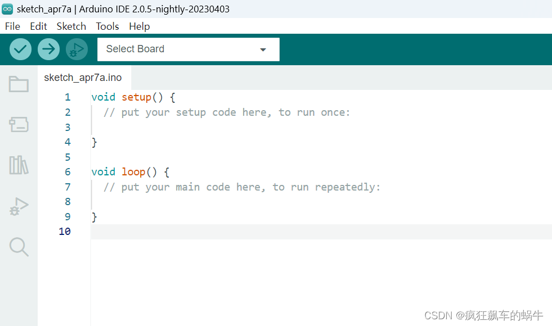Click the word loop in code
The image size is (552, 326).
coord(133,171)
